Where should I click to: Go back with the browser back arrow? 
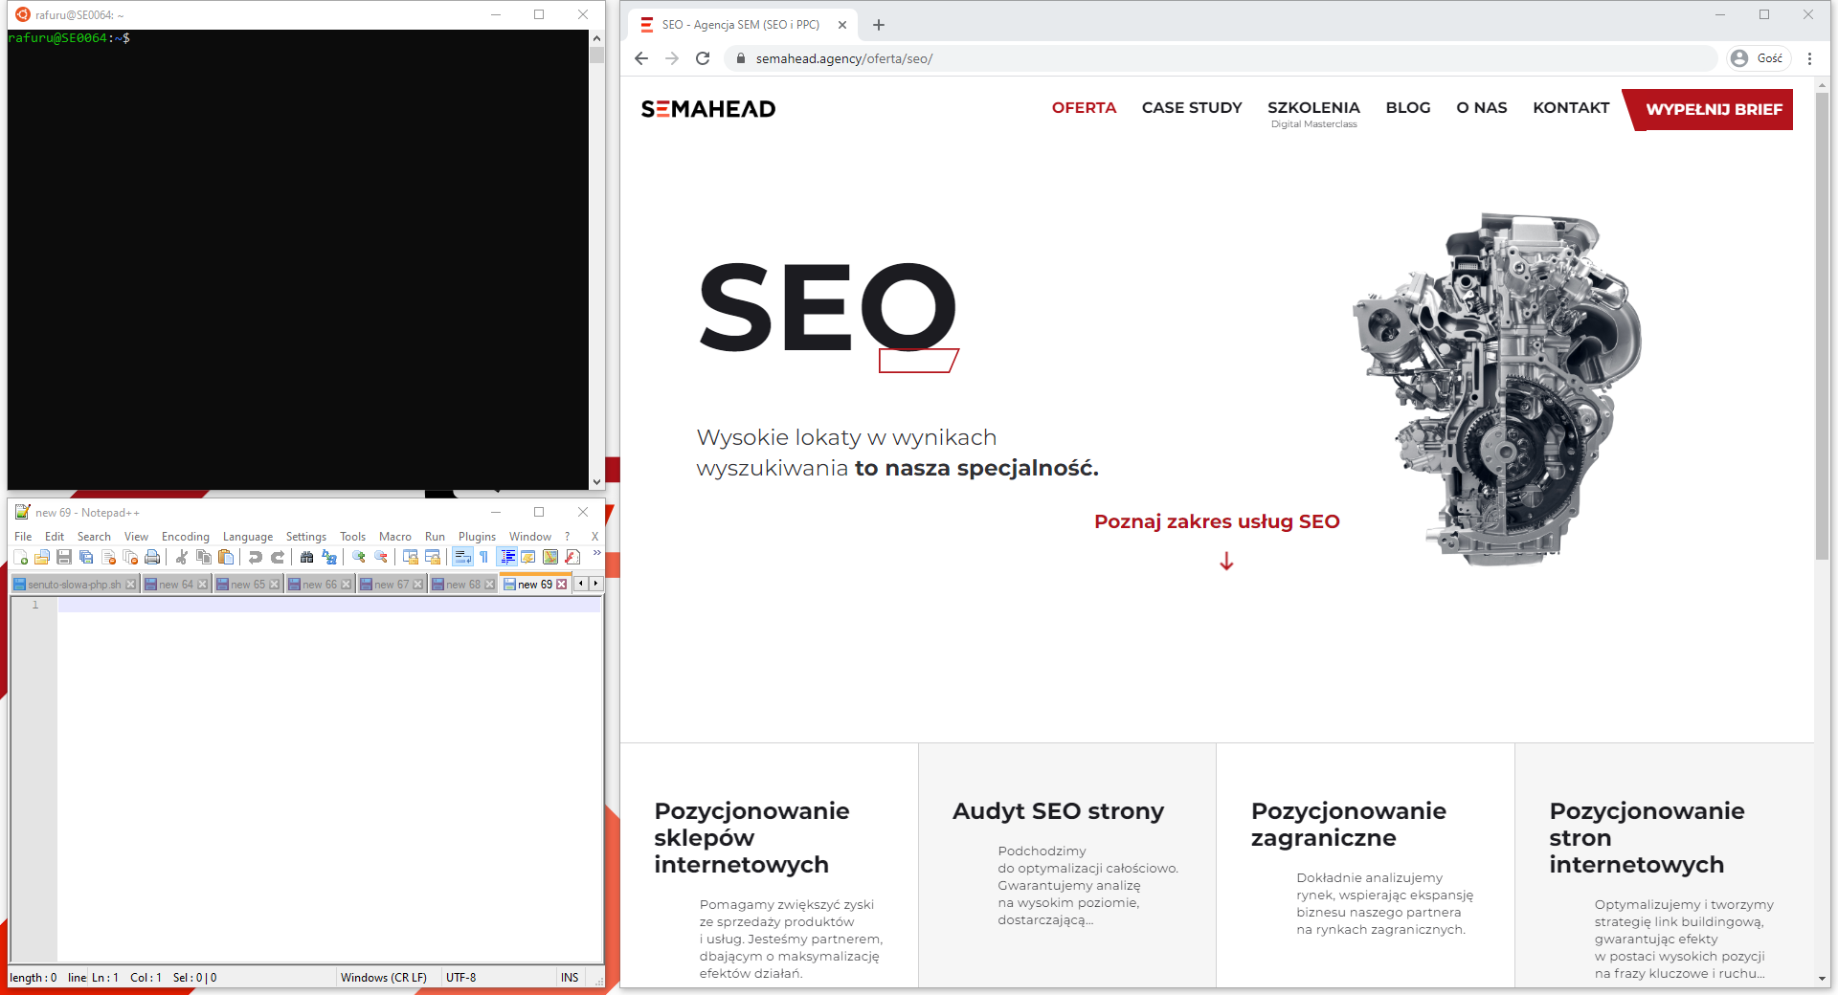(641, 58)
